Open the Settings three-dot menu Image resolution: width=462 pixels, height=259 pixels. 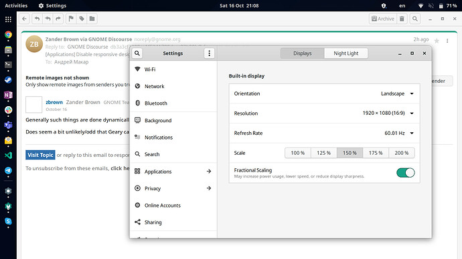coord(209,53)
